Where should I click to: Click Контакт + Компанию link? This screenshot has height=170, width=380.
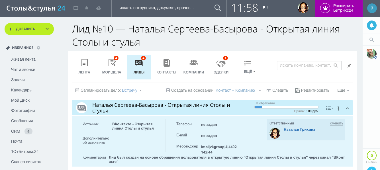(x=235, y=90)
